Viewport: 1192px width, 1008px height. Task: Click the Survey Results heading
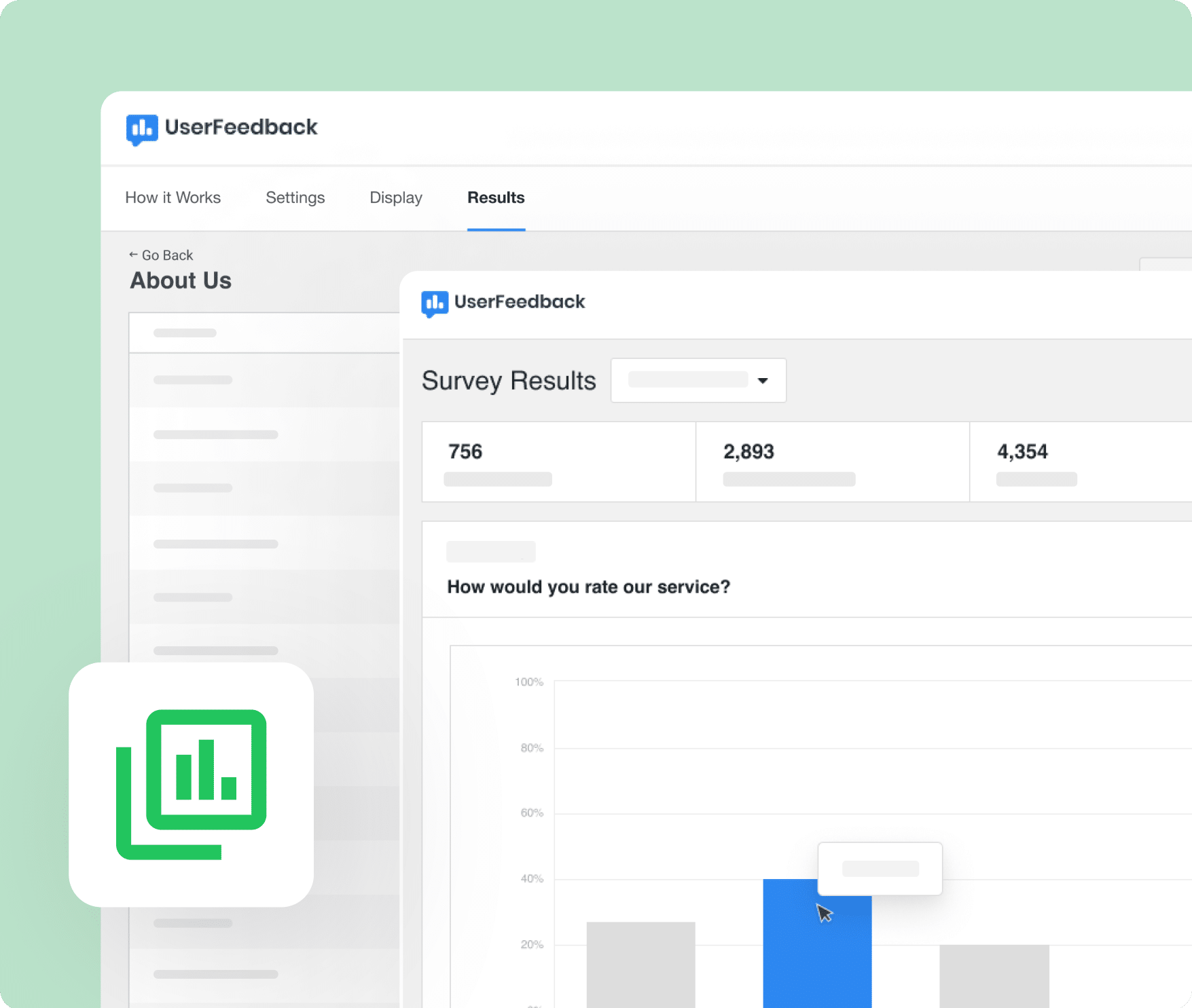(x=509, y=381)
